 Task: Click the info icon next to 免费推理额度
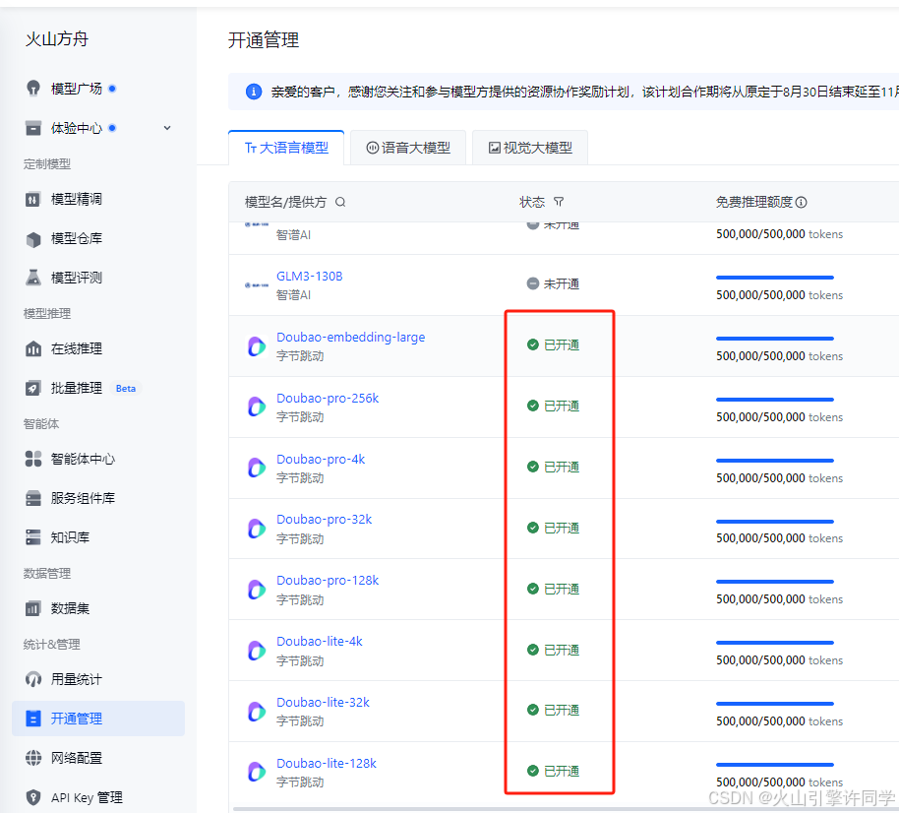tap(802, 202)
